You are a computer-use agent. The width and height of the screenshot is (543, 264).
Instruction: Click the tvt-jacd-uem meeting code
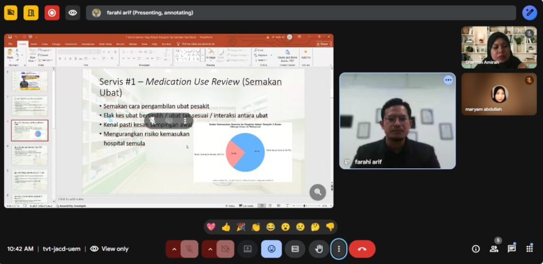point(62,249)
